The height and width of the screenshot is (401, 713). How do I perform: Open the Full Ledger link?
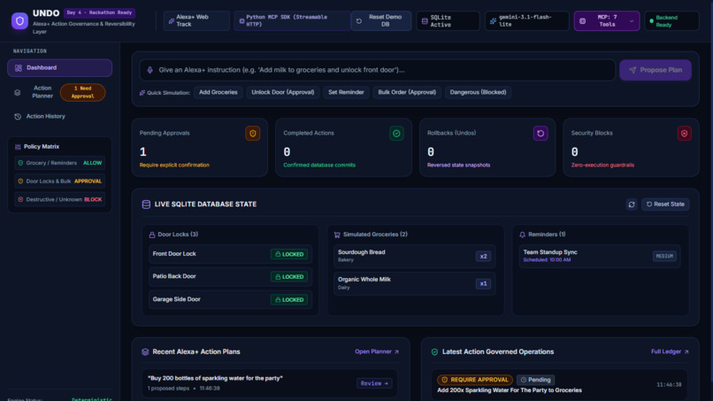(x=670, y=351)
